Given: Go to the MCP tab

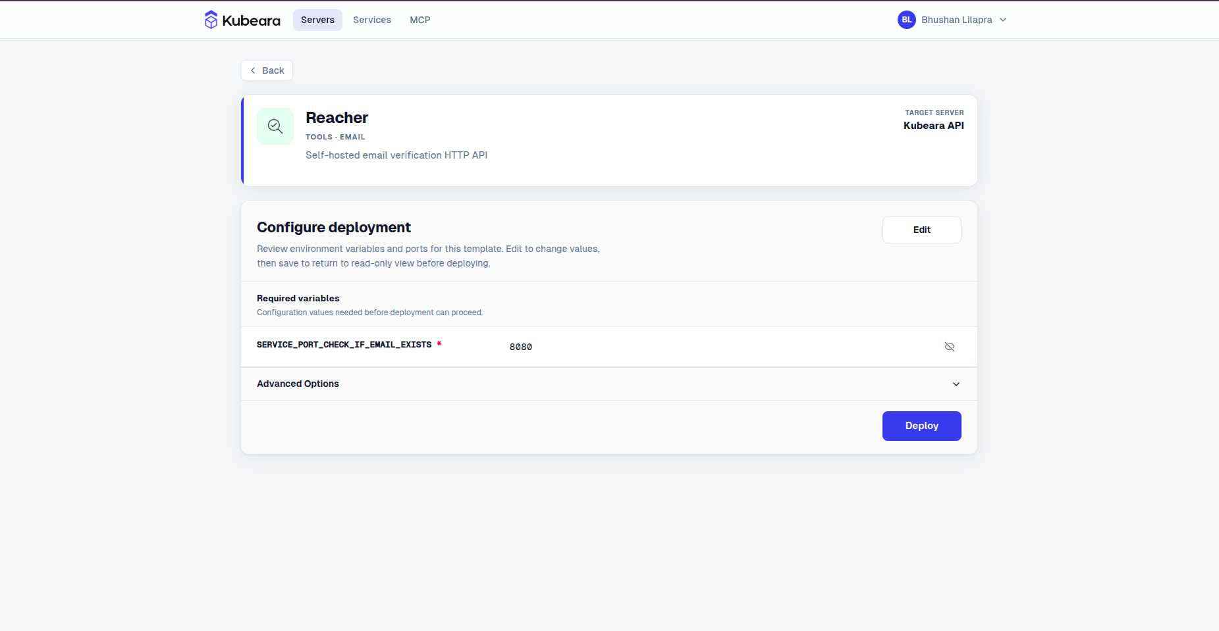Looking at the screenshot, I should [x=420, y=20].
